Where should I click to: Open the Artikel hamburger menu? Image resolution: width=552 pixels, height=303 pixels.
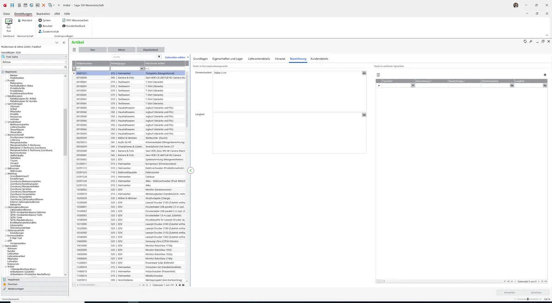pyautogui.click(x=74, y=50)
